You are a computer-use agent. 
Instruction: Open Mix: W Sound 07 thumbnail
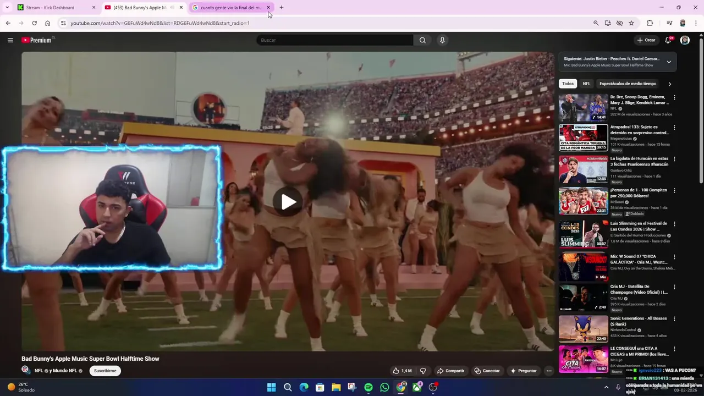tap(583, 267)
